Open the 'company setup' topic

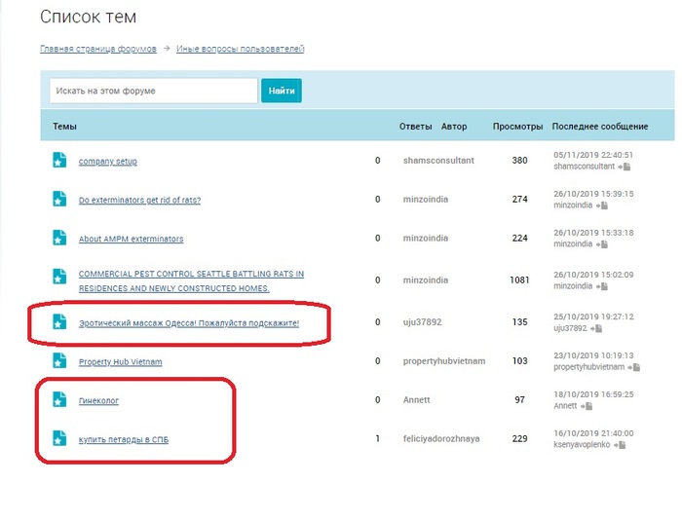click(x=108, y=161)
